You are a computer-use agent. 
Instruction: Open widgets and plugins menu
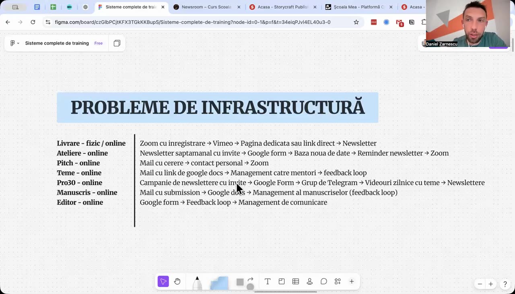(x=338, y=282)
